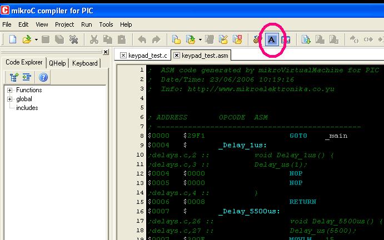The image size is (384, 240).
Task: Select the global tree item
Action: (24, 99)
